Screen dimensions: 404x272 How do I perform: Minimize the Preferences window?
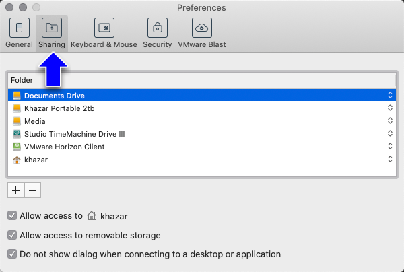pos(23,7)
